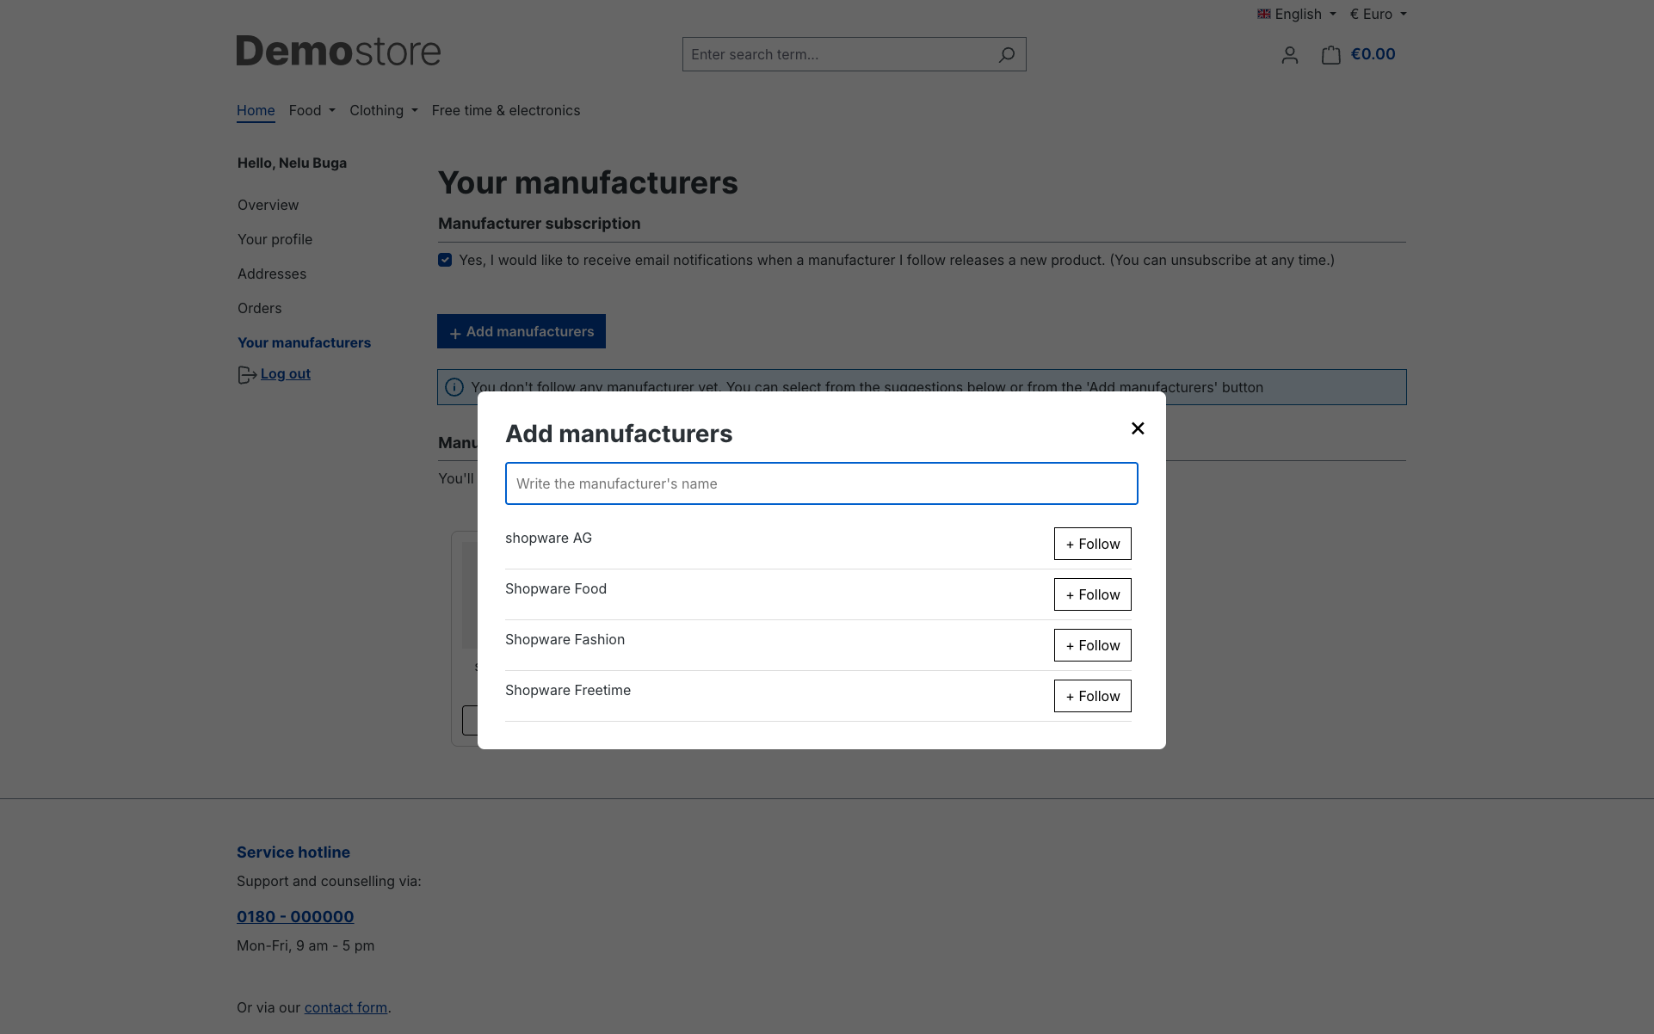Click the shopping cart icon

coord(1330,54)
